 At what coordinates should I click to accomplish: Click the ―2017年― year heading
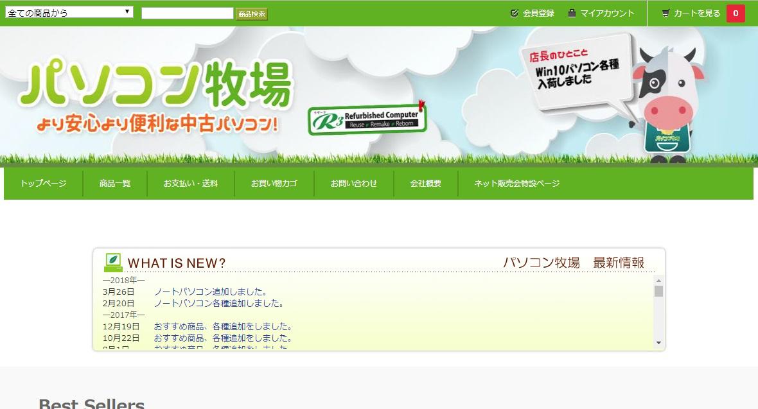pos(124,315)
